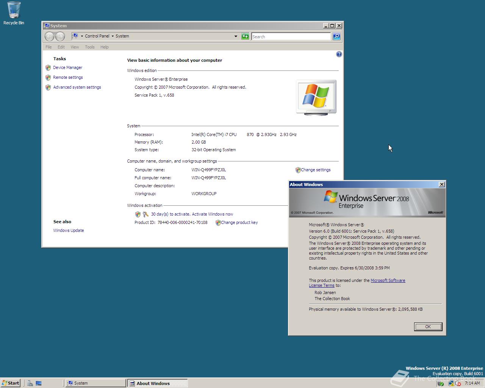
Task: Open the help question mark icon
Action: 339,54
